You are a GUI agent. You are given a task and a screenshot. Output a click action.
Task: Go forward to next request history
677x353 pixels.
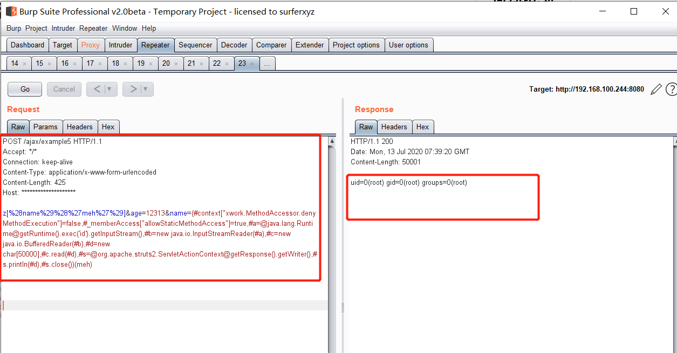[133, 89]
